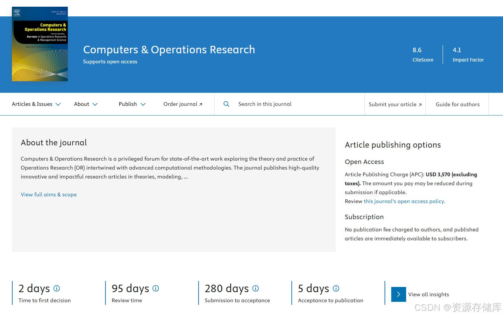Click the info icon beside 2 days
Screen dimensions: 503x316
pyautogui.click(x=56, y=288)
